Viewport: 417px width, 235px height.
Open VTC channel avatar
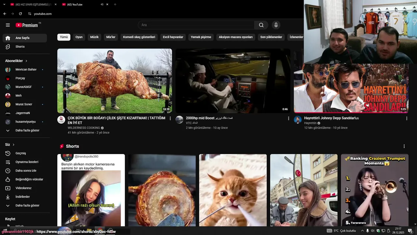(x=180, y=120)
